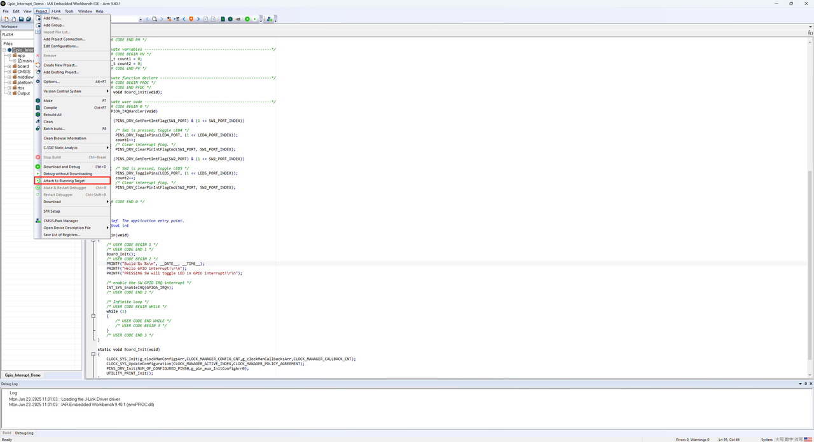This screenshot has width=814, height=442.
Task: Select Add Existing Project menu entry
Action: (x=72, y=72)
